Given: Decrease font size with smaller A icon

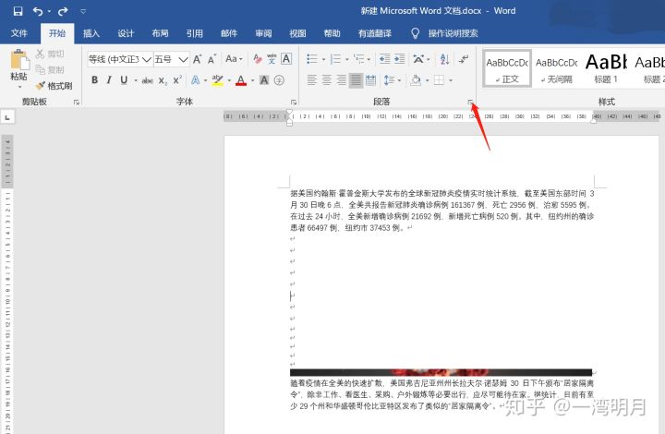Looking at the screenshot, I should click(212, 59).
